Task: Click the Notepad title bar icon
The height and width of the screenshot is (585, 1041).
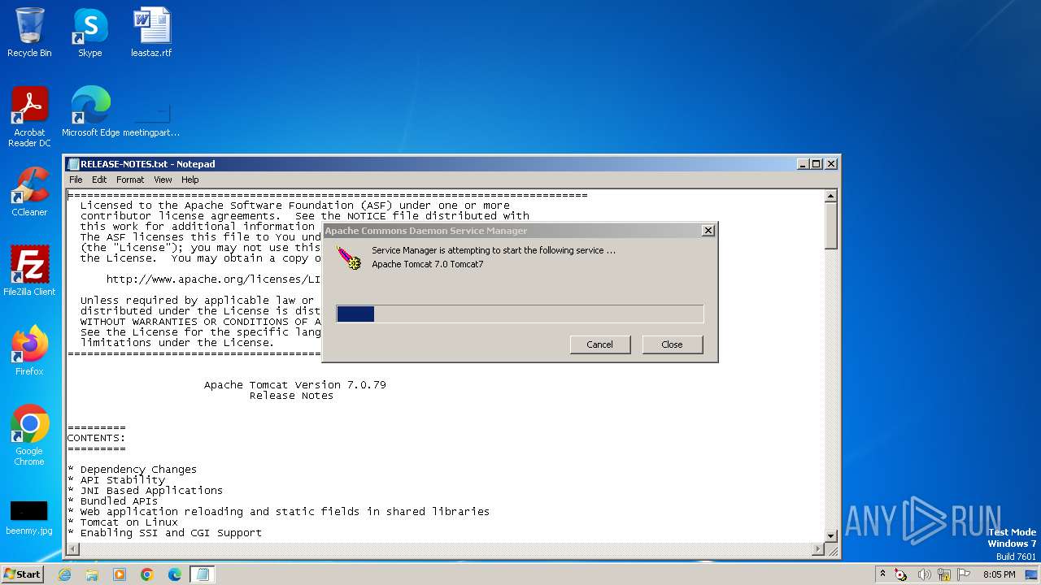Action: pyautogui.click(x=73, y=163)
